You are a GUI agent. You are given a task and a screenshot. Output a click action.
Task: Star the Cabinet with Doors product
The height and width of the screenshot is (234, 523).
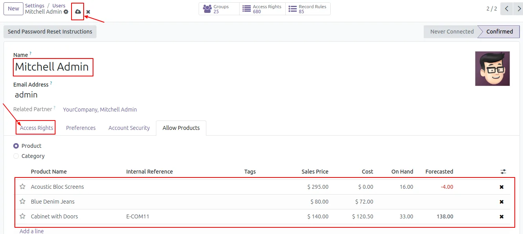pos(23,216)
